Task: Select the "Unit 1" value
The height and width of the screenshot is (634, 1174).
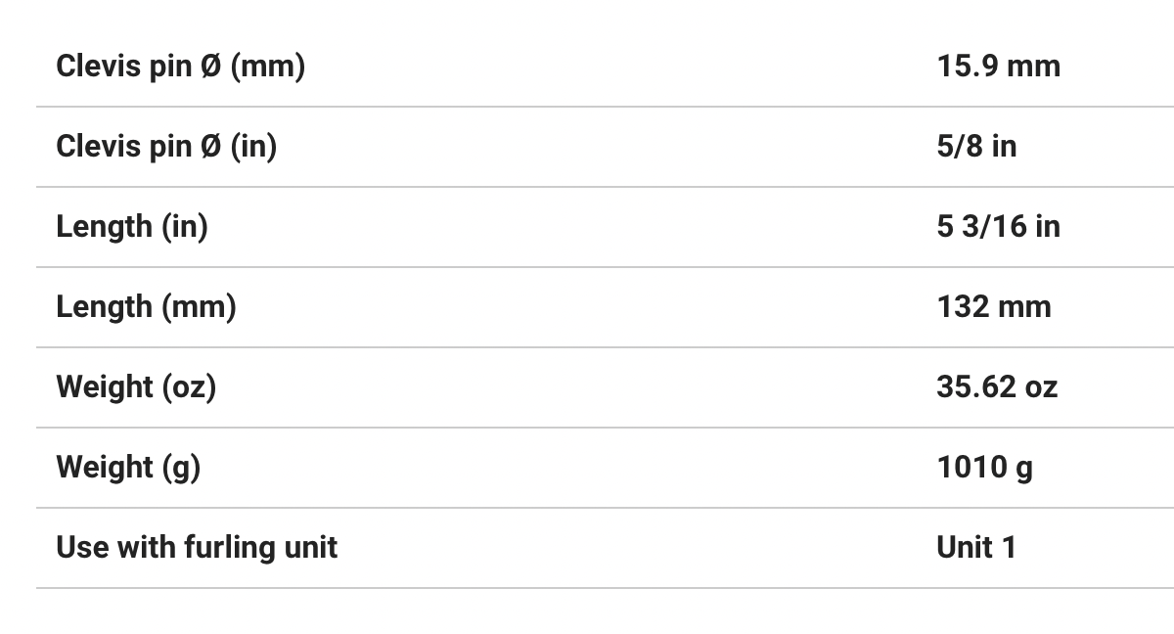Action: pos(976,548)
